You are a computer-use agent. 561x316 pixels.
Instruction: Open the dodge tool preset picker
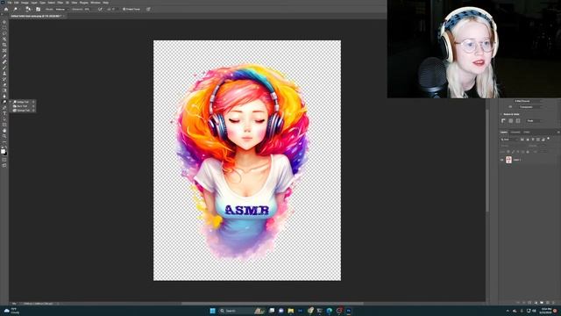tap(16, 10)
